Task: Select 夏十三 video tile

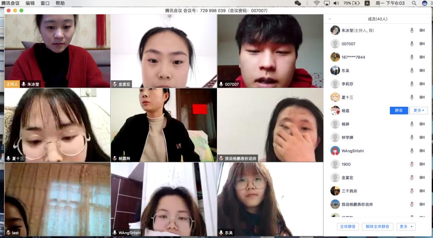Action: pos(58,125)
